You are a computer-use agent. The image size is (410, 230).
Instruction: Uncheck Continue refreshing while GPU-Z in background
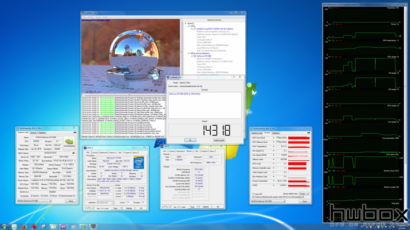point(253,197)
